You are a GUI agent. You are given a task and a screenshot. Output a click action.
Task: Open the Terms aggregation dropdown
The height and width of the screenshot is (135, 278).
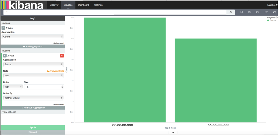33,64
